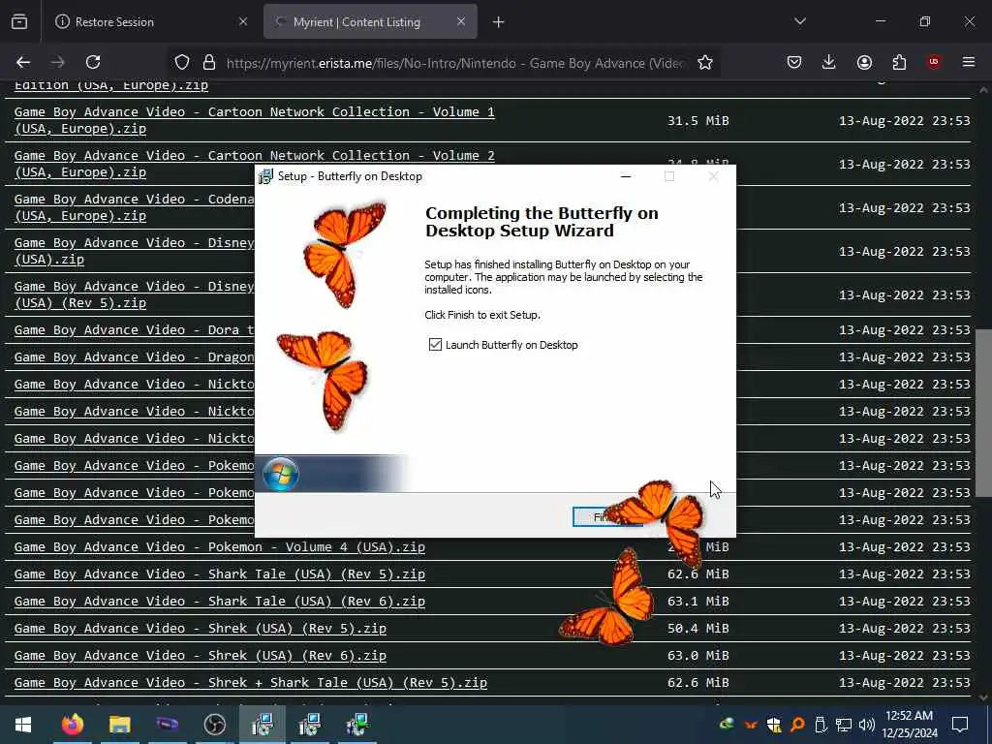Image resolution: width=992 pixels, height=744 pixels.
Task: Switch to the Myrient Content Listing tab
Action: tap(370, 22)
